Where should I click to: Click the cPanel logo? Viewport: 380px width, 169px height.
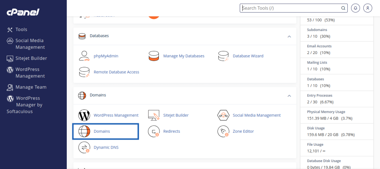23,12
